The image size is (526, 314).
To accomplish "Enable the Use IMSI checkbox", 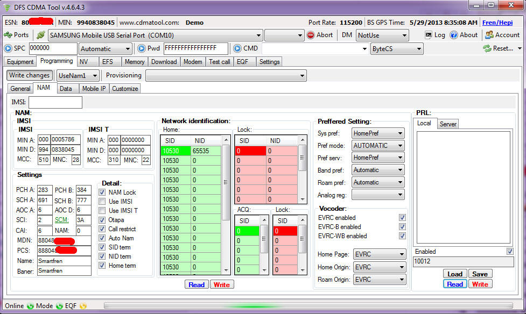I will 102,202.
